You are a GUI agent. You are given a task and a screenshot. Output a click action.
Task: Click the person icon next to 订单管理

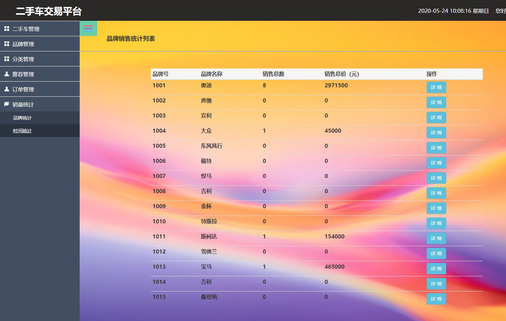click(x=6, y=89)
